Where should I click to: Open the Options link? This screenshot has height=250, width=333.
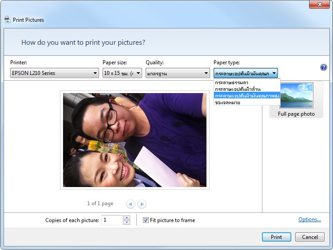pyautogui.click(x=309, y=219)
